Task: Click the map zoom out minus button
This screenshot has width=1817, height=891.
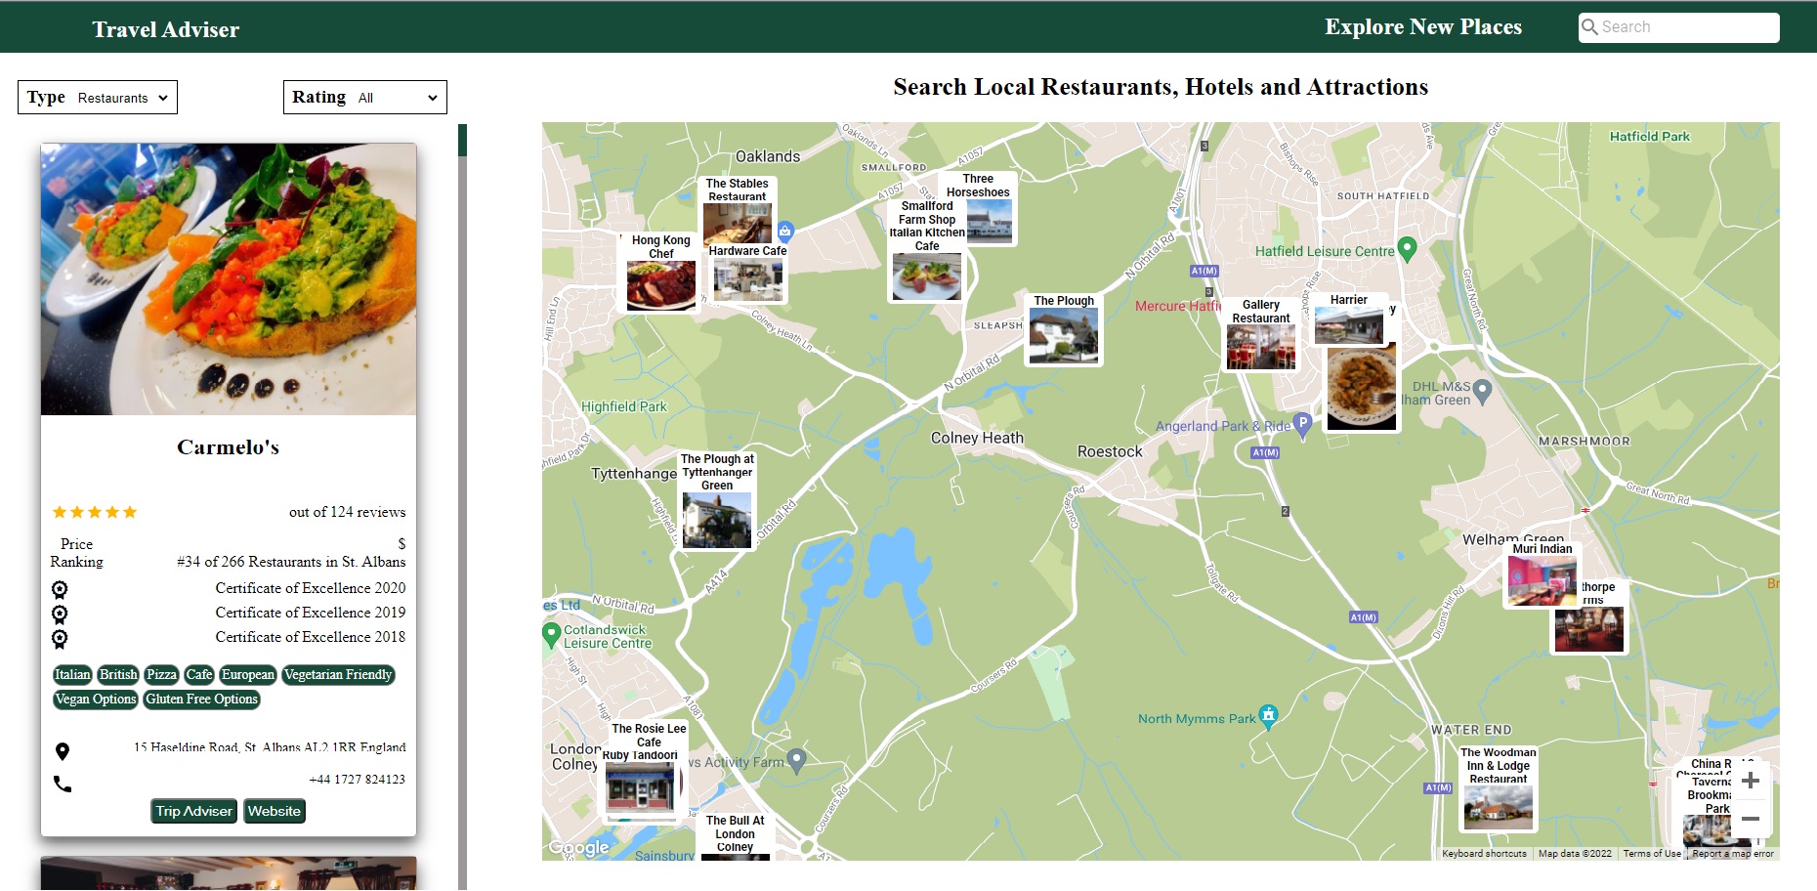Action: pos(1751,819)
